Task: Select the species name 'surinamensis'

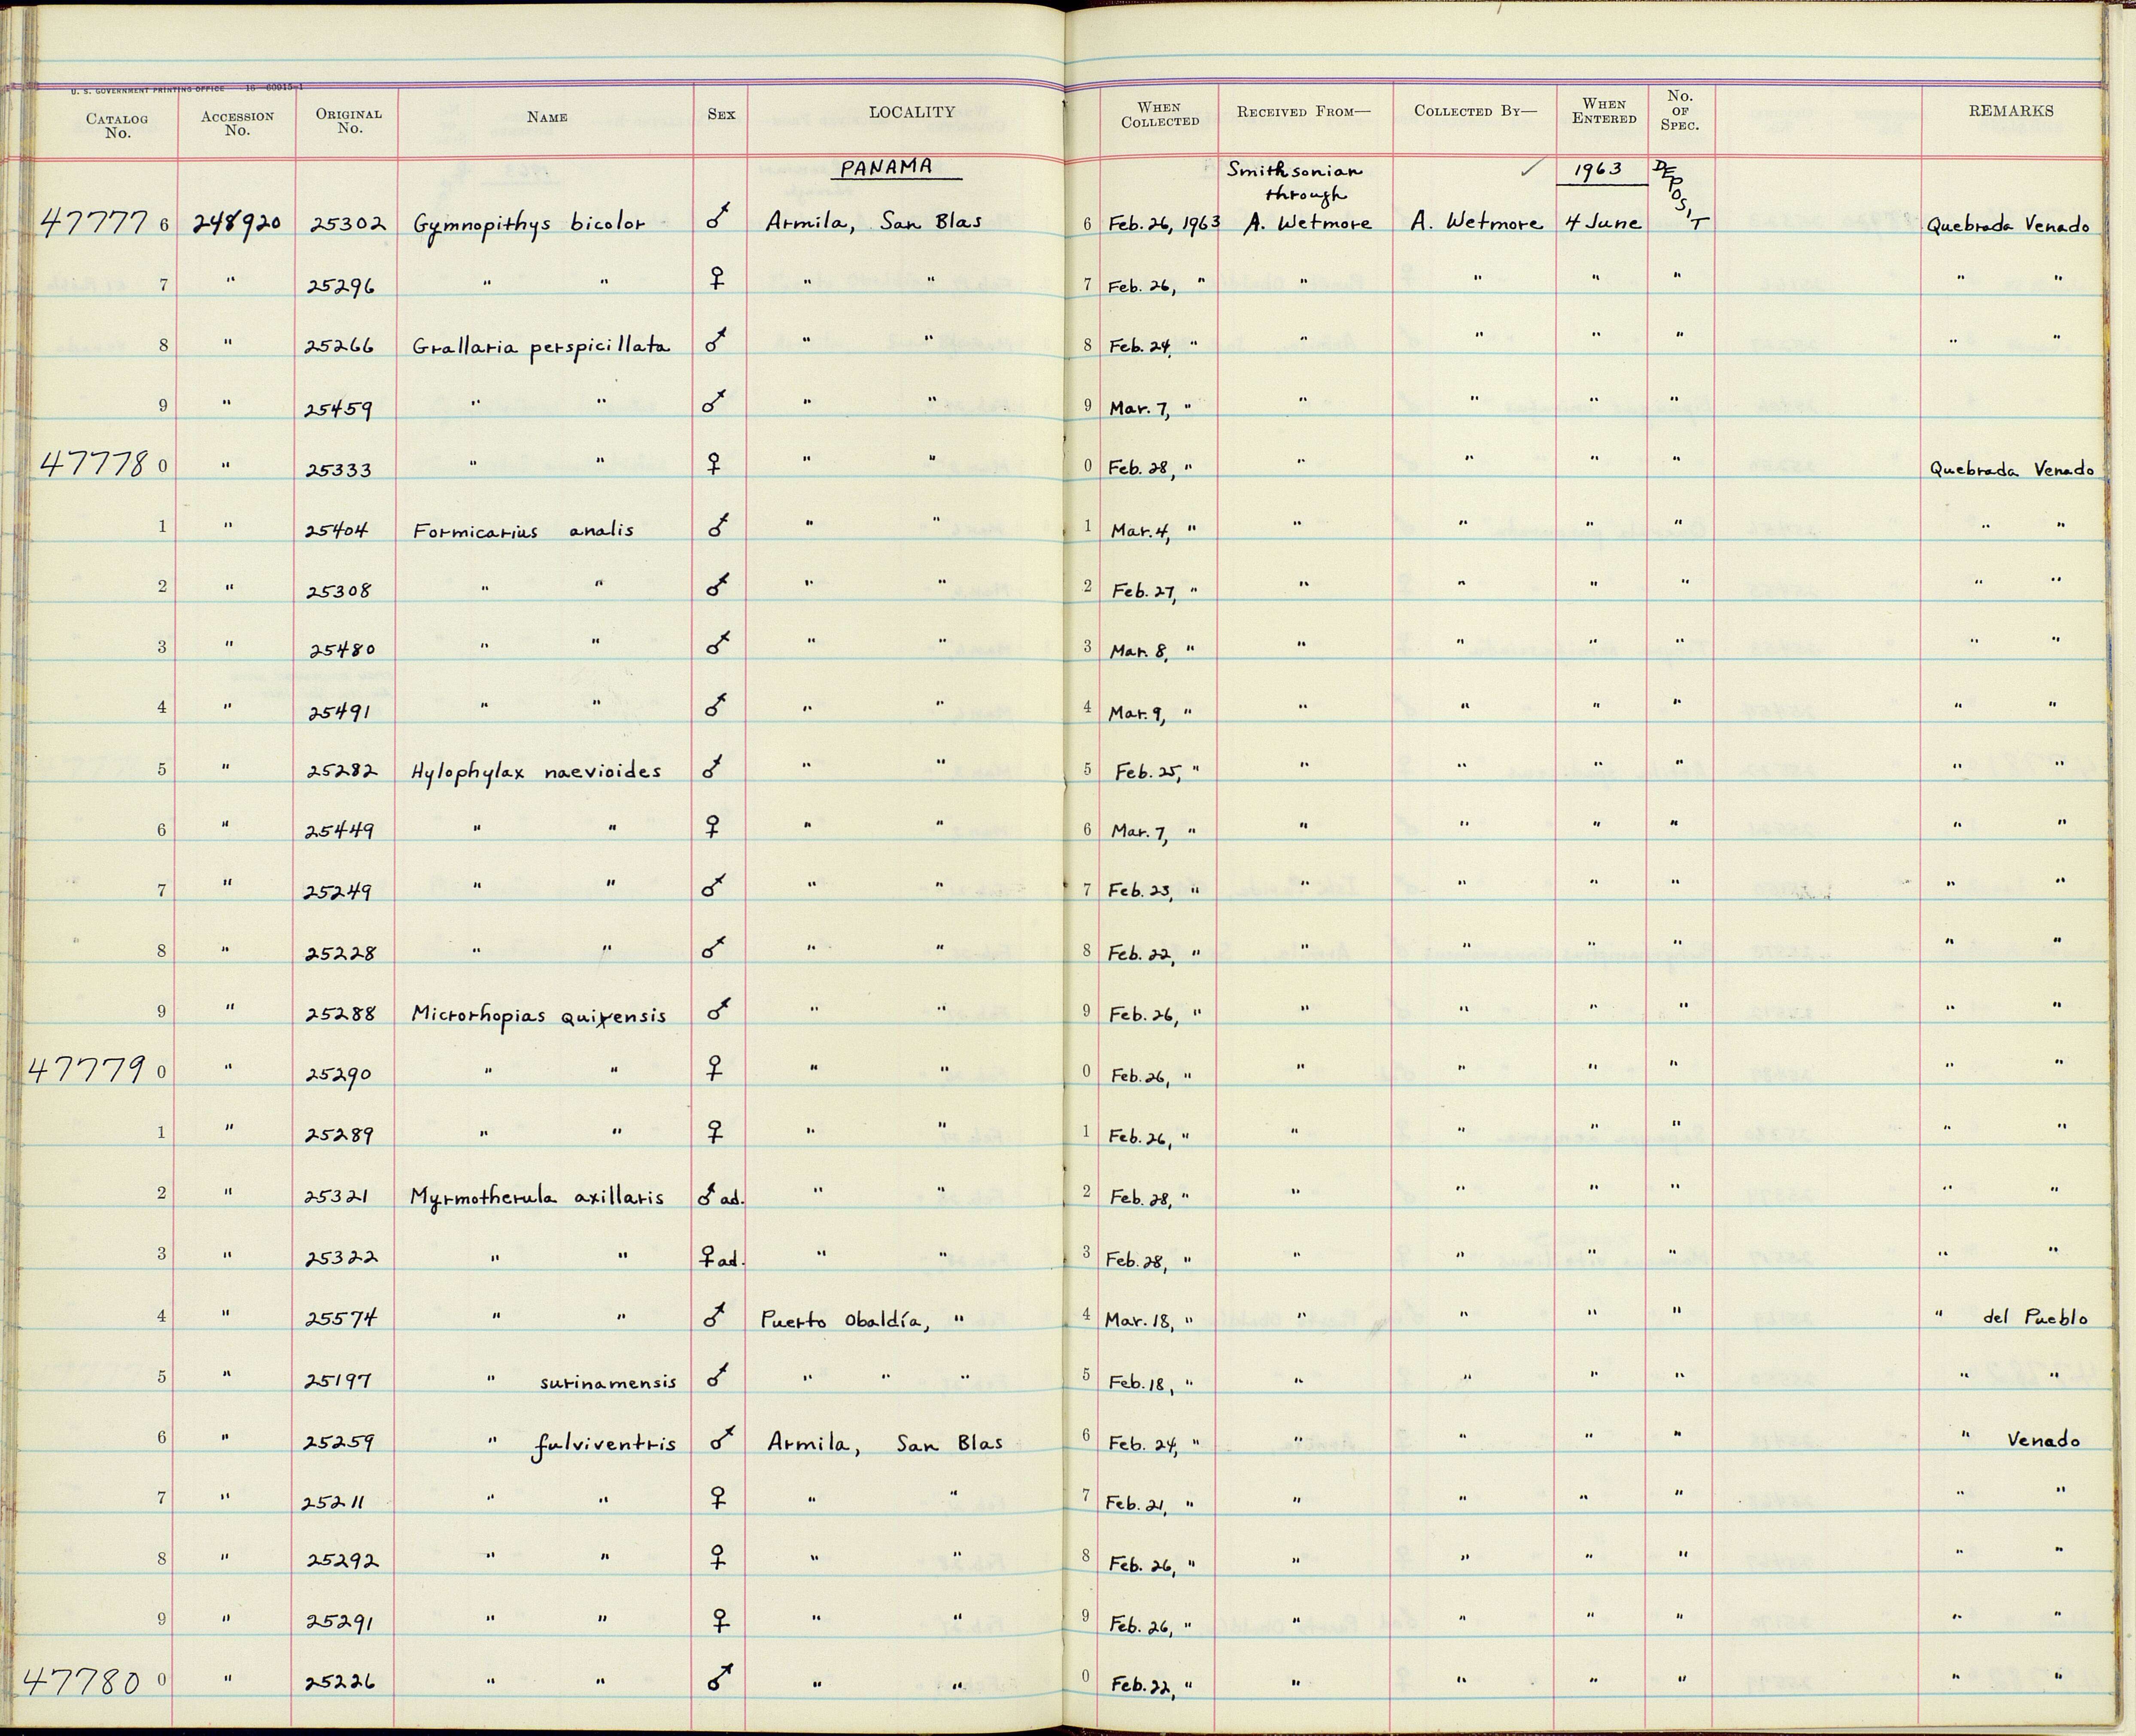Action: (608, 1383)
